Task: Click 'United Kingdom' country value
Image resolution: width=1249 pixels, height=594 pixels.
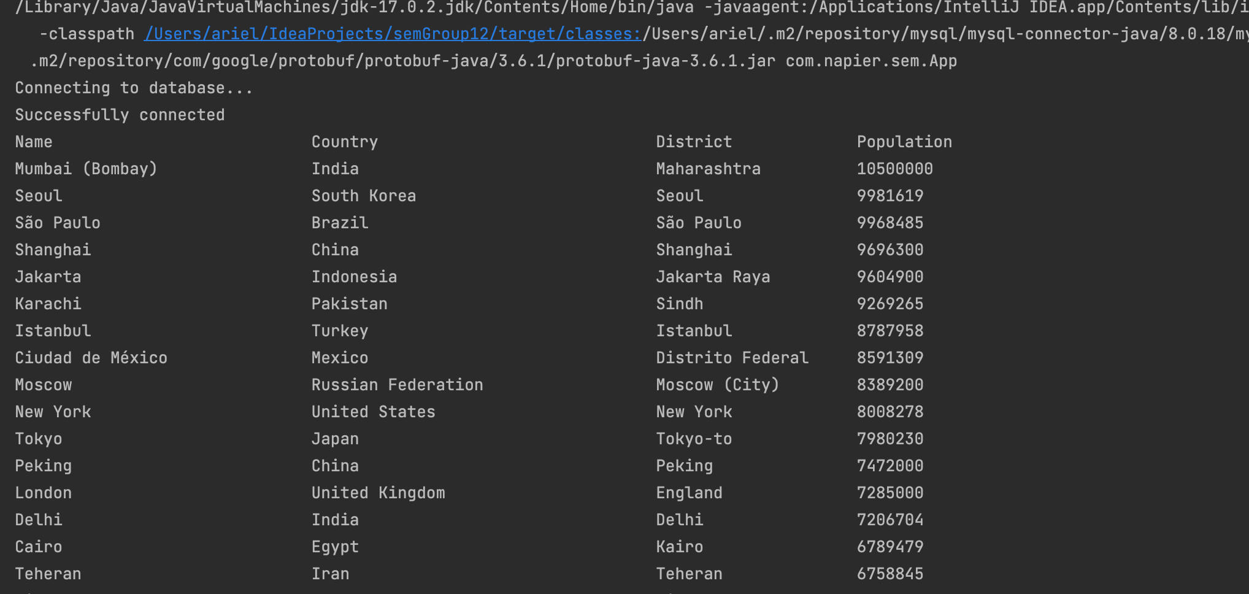Action: click(x=378, y=493)
